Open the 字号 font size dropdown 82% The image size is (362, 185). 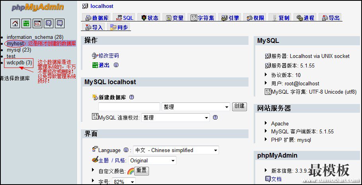tap(124, 181)
